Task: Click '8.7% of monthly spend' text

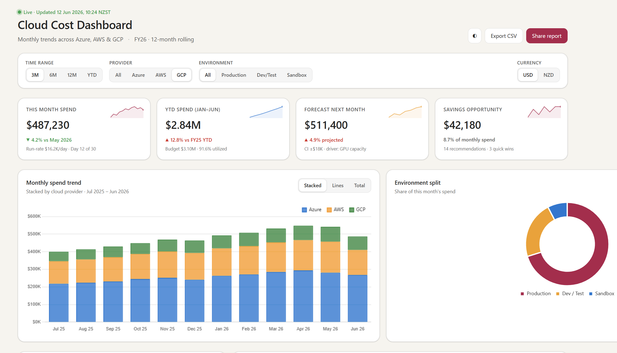Action: pyautogui.click(x=469, y=140)
